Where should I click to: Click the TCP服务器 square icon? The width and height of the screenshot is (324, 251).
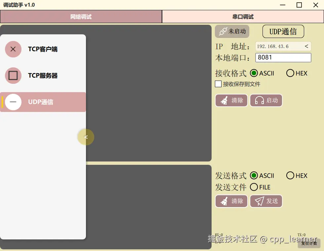(13, 75)
